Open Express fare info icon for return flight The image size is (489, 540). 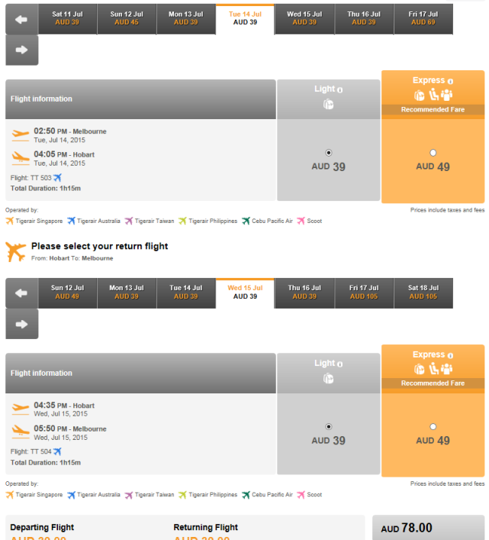point(450,355)
